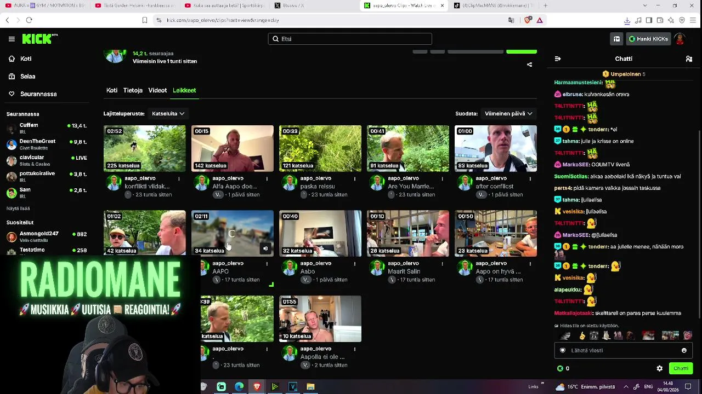Screen dimensions: 702x394
Task: Unmute the hovered AAPO clip preview
Action: click(x=265, y=248)
